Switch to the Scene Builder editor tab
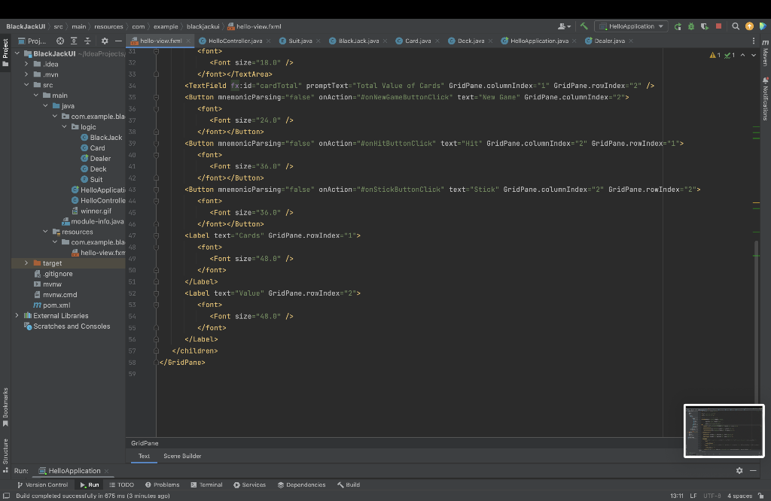The image size is (771, 501). pos(182,456)
